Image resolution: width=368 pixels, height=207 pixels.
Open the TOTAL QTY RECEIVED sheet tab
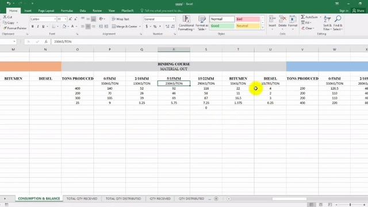click(82, 198)
